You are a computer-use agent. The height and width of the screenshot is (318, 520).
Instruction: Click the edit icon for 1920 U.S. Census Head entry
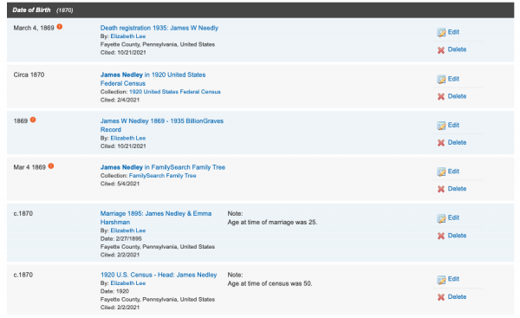pyautogui.click(x=441, y=280)
